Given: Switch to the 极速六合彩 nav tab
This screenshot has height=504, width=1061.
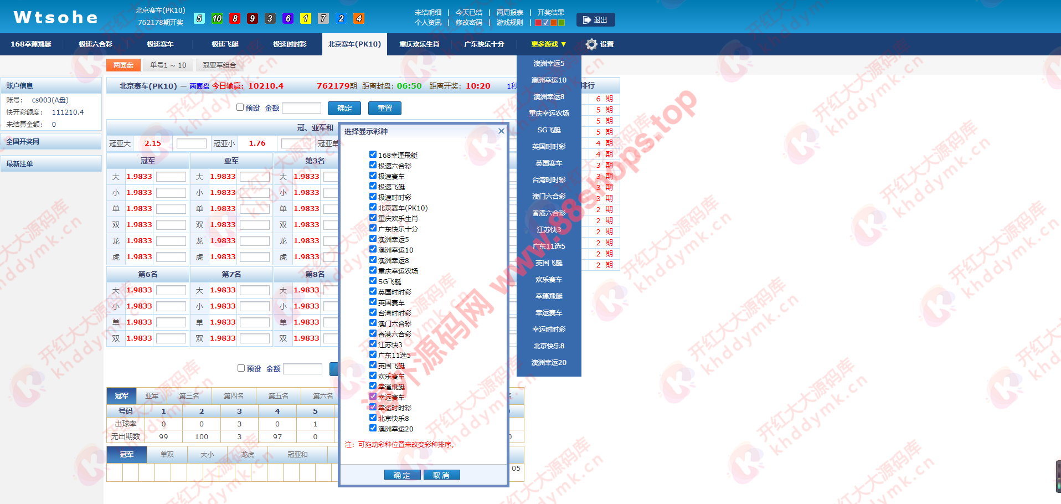Looking at the screenshot, I should [95, 44].
